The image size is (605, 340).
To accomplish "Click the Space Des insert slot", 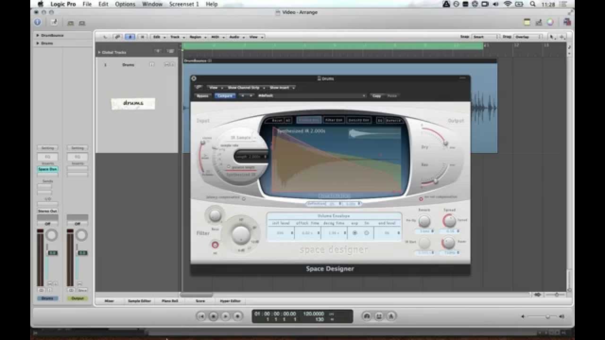I will pyautogui.click(x=48, y=169).
